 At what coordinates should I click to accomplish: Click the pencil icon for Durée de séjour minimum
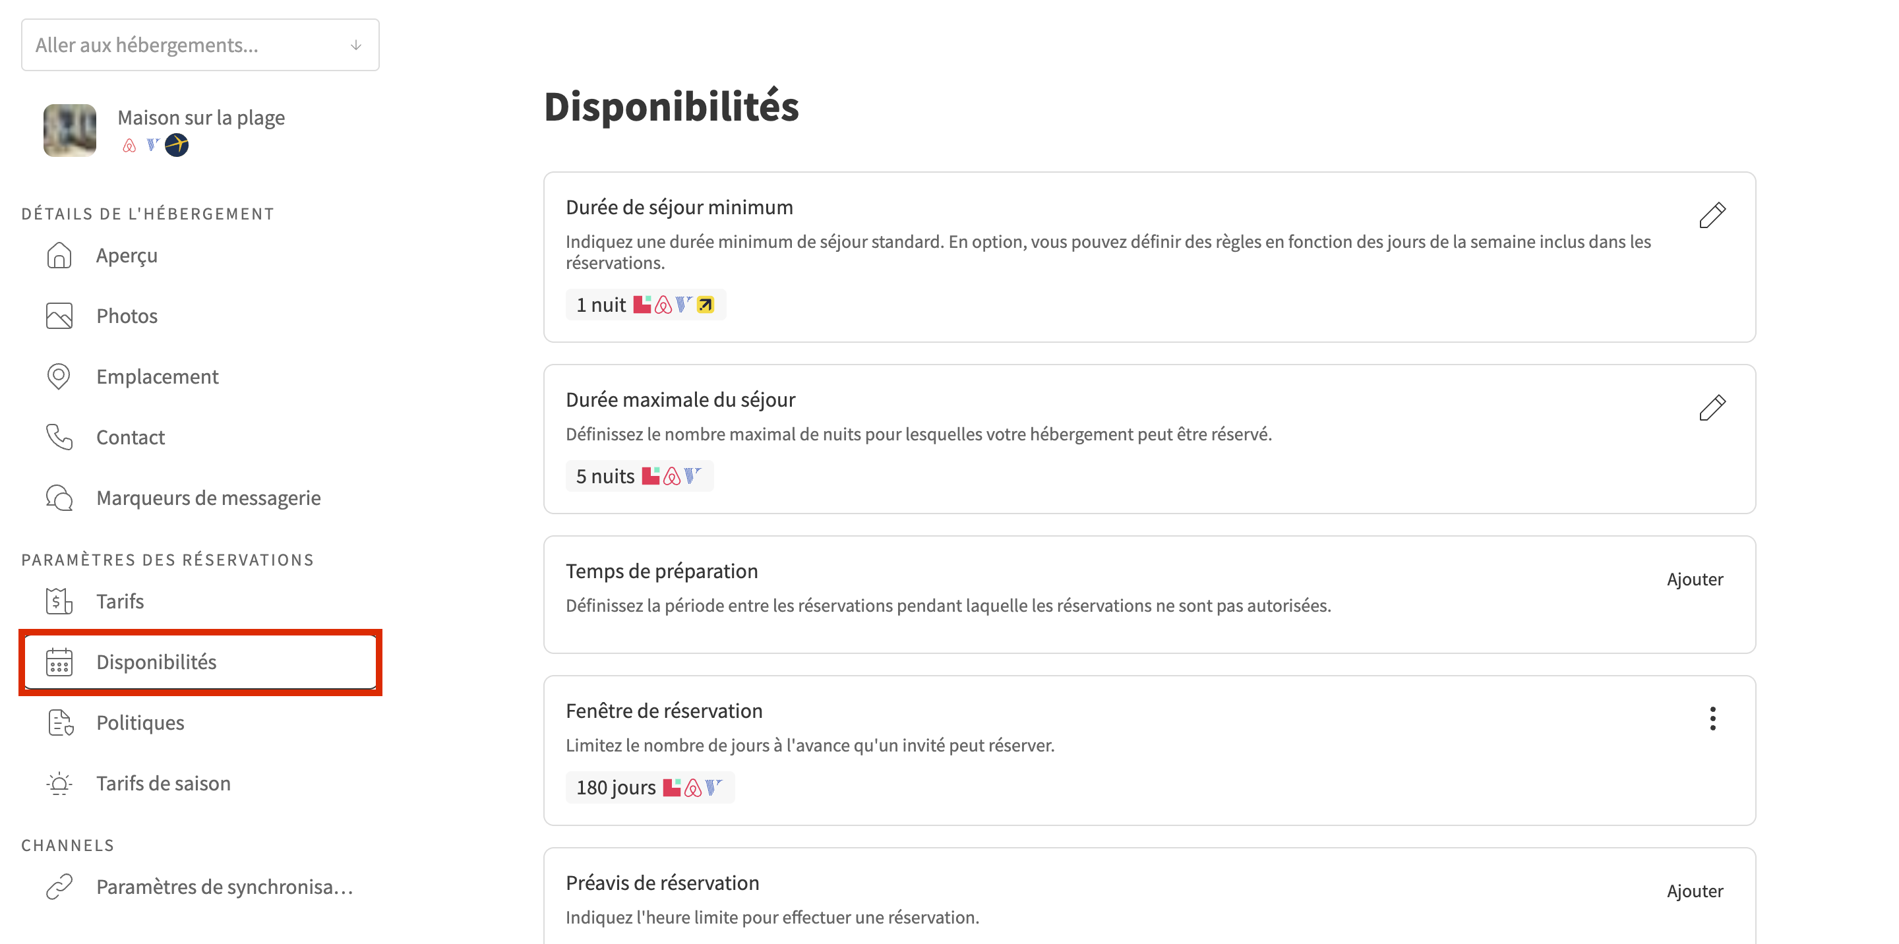[x=1712, y=215]
